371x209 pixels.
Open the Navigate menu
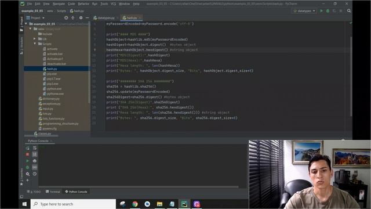tap(59, 4)
